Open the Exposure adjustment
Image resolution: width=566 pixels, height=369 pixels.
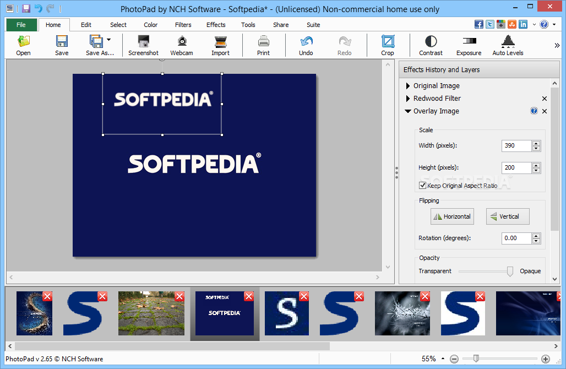(469, 45)
